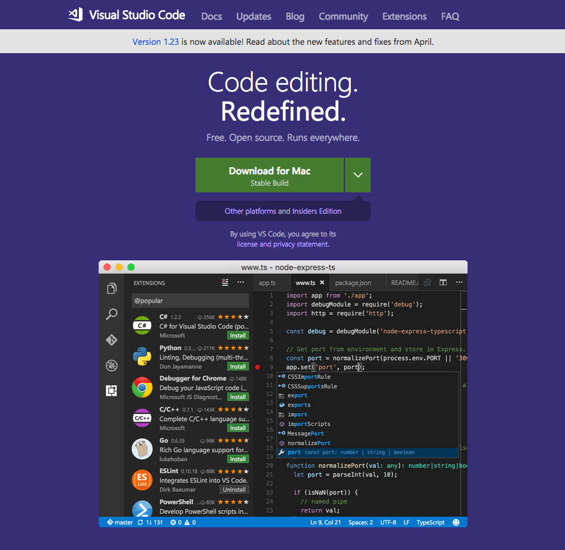Open Docs in the top navigation
565x550 pixels.
(x=211, y=17)
